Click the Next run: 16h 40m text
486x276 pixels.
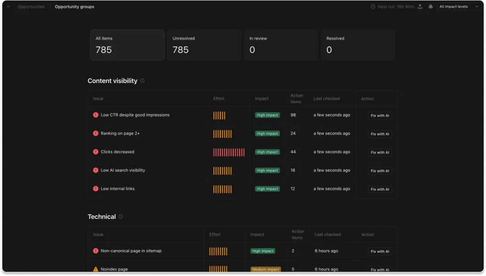coord(396,6)
